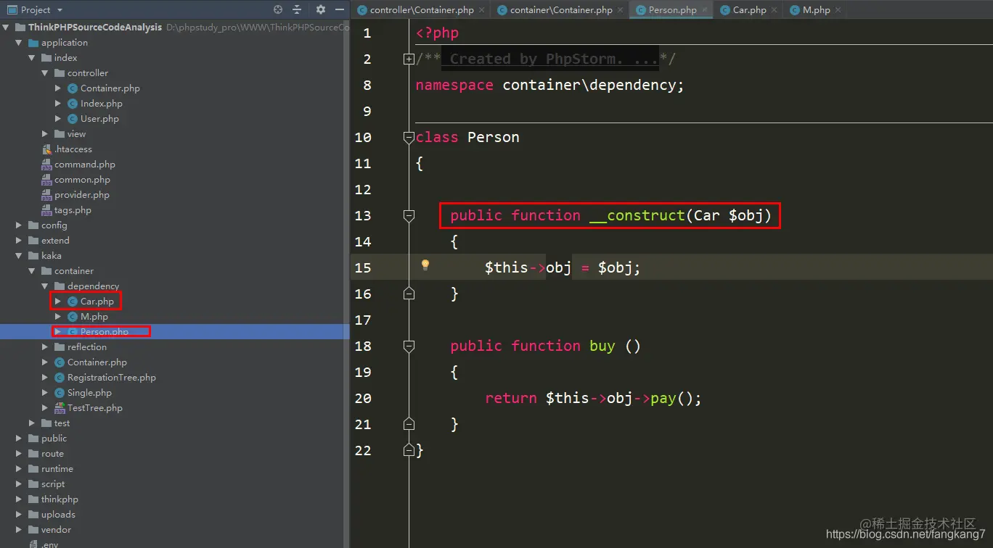
Task: Expand the thinkphp folder
Action: [19, 499]
